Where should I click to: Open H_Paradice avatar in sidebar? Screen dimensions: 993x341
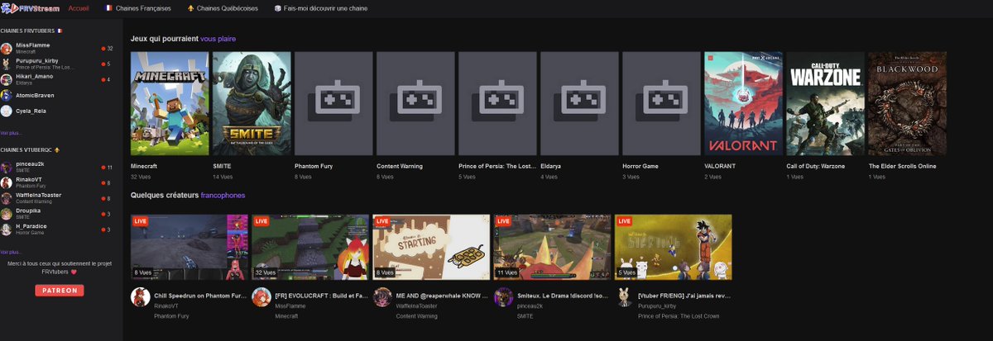(x=7, y=229)
